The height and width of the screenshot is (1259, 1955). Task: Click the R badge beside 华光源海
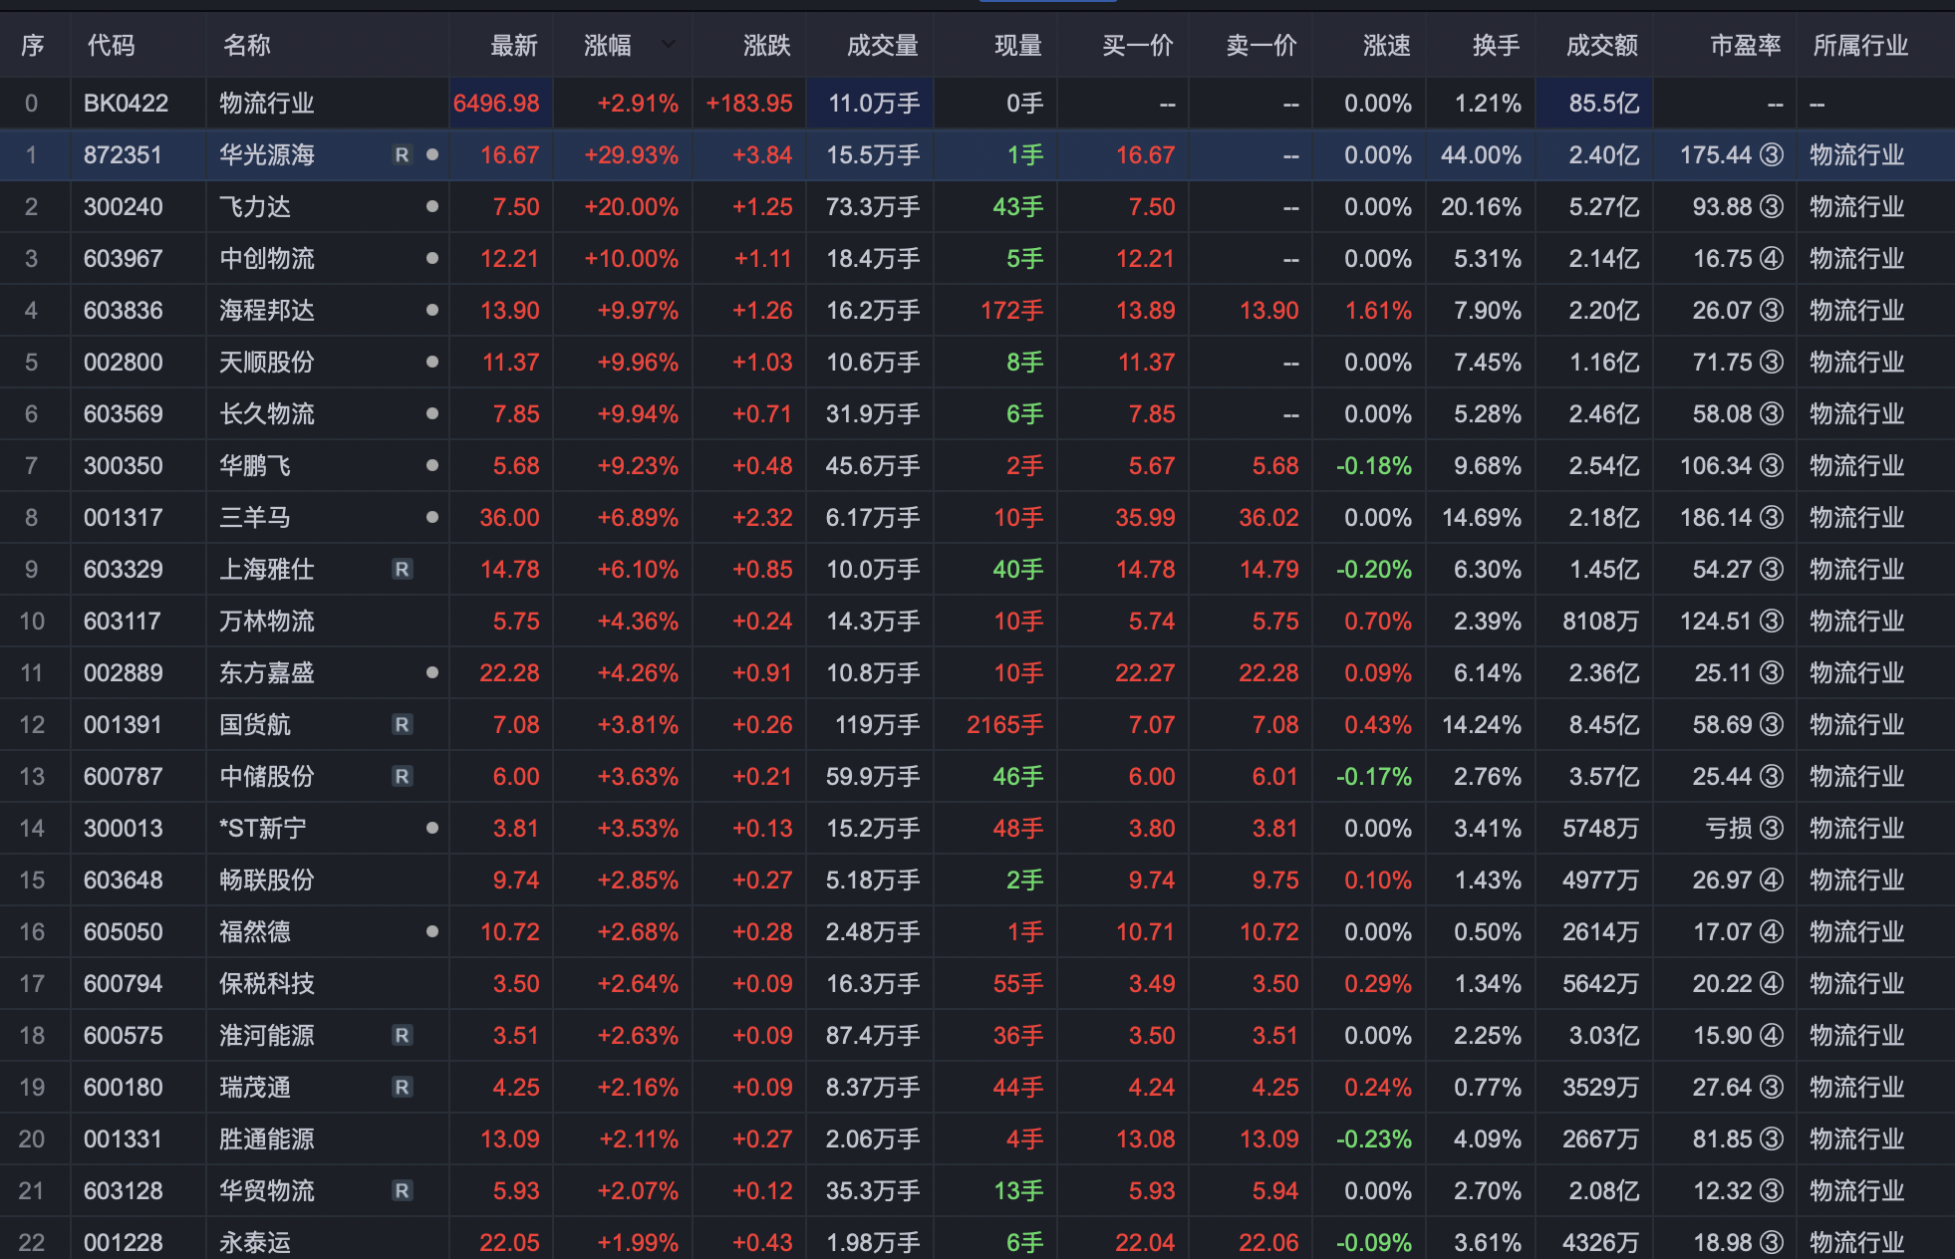point(402,155)
